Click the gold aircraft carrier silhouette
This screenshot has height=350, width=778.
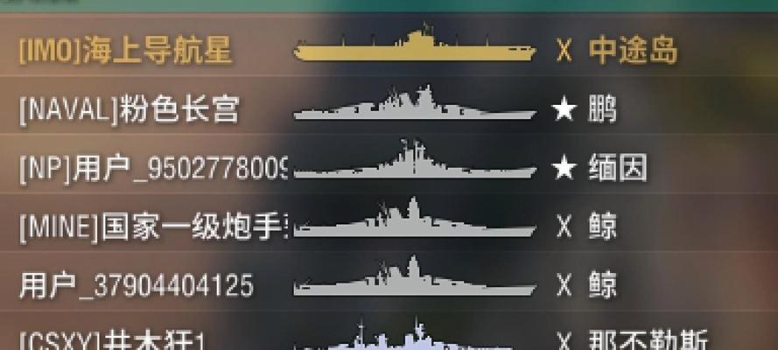(415, 43)
